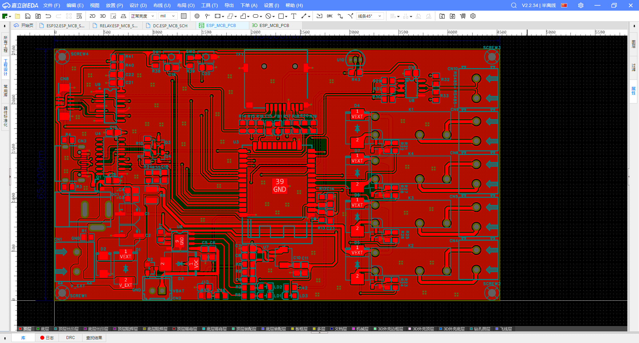This screenshot has width=639, height=343.
Task: Run the DRC check from toolbar
Action: coord(329,16)
